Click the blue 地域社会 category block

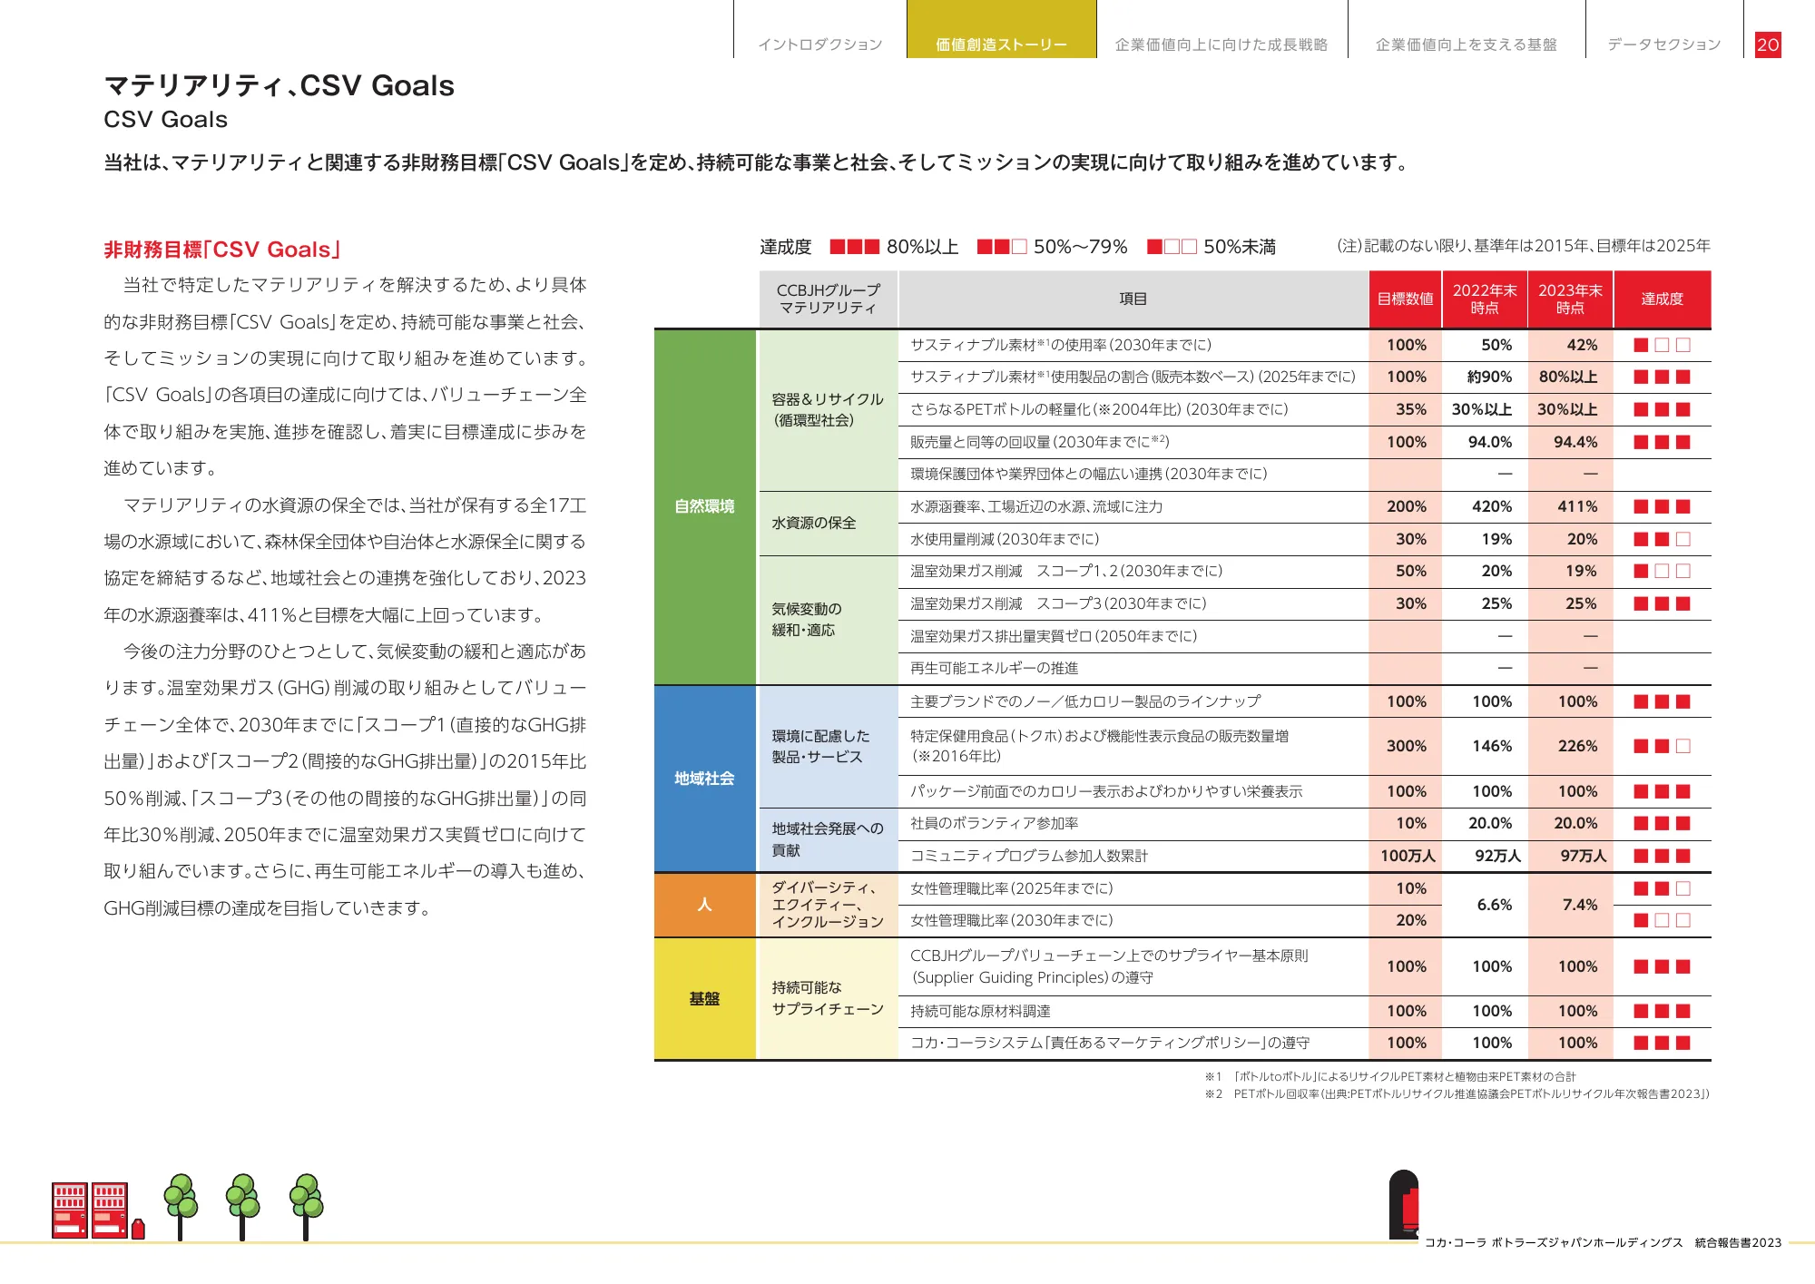(704, 779)
